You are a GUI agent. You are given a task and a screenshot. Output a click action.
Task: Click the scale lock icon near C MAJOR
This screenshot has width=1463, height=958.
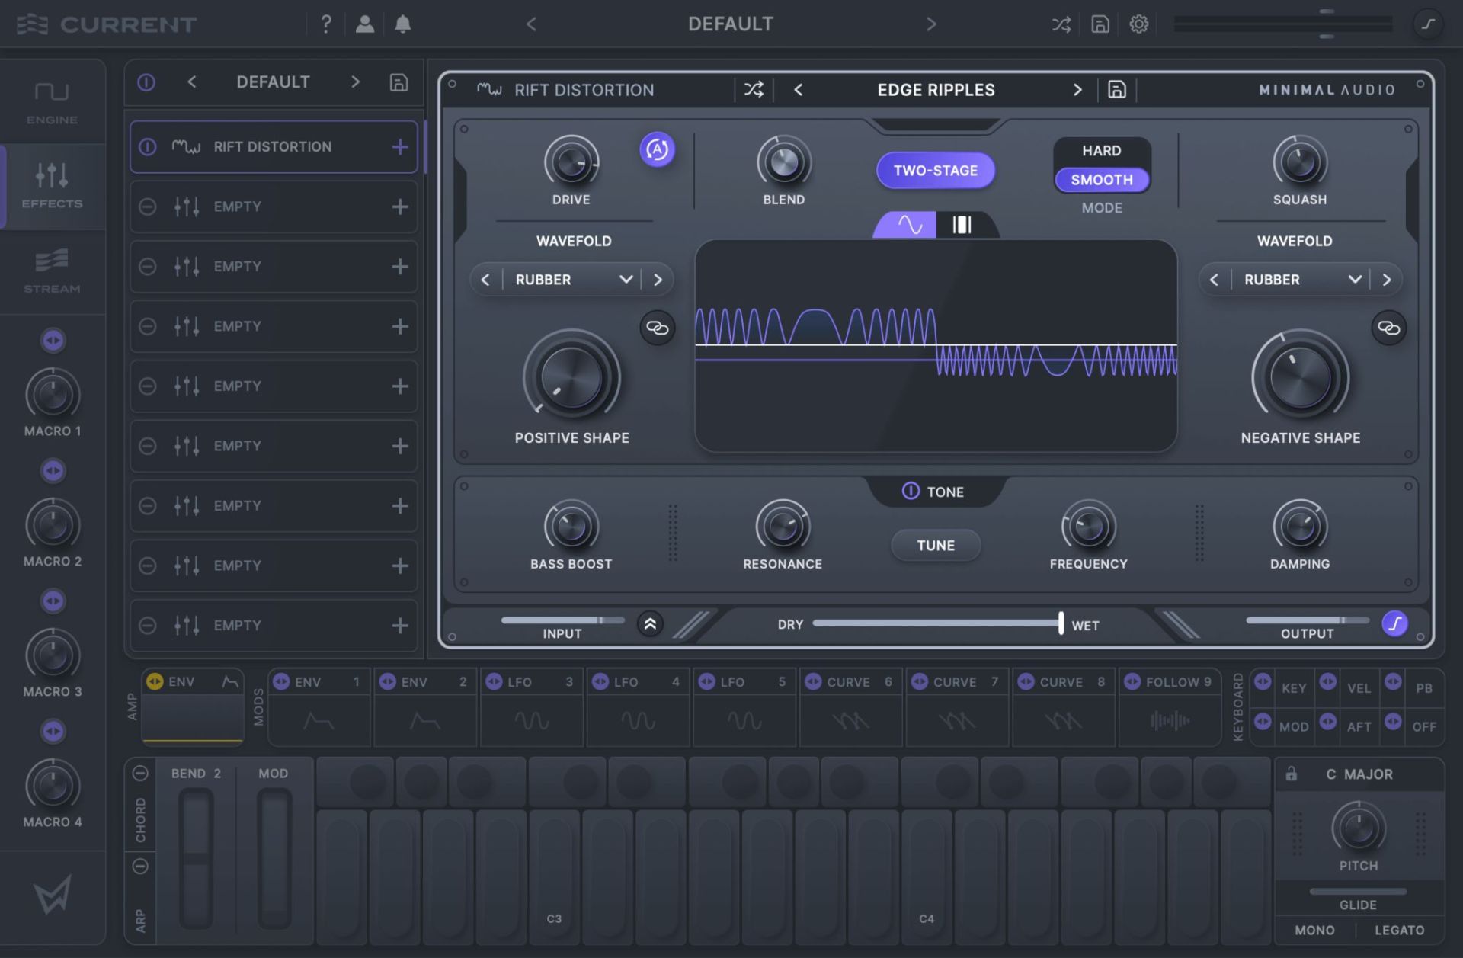pyautogui.click(x=1291, y=774)
